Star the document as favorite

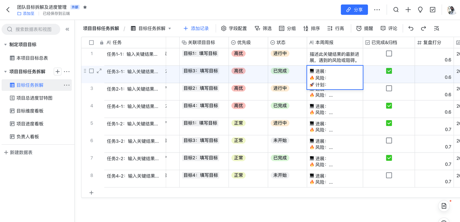(85, 7)
